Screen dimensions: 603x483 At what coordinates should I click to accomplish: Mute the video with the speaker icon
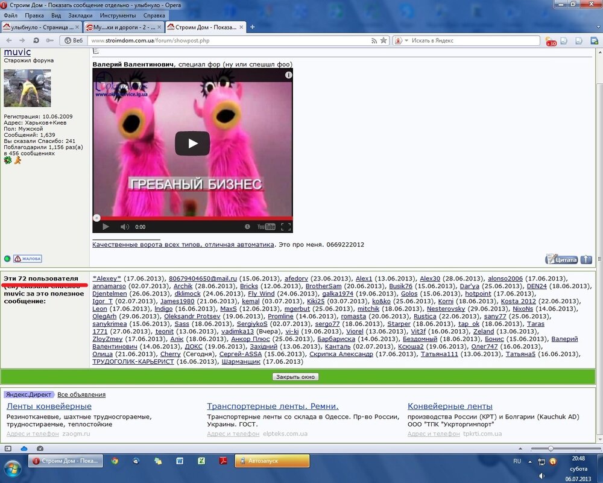pos(125,227)
